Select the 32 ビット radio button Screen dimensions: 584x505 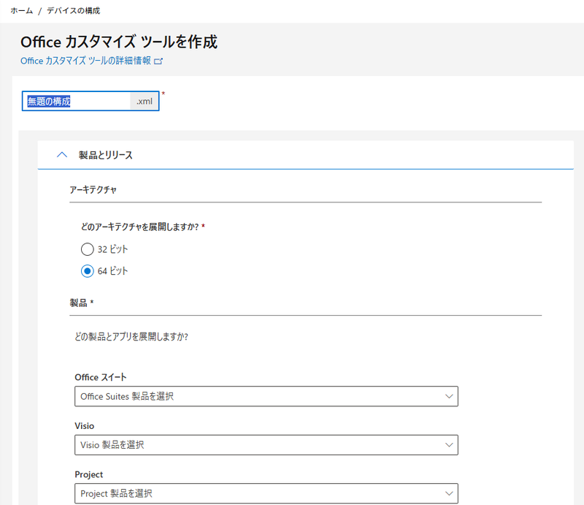[x=87, y=249]
